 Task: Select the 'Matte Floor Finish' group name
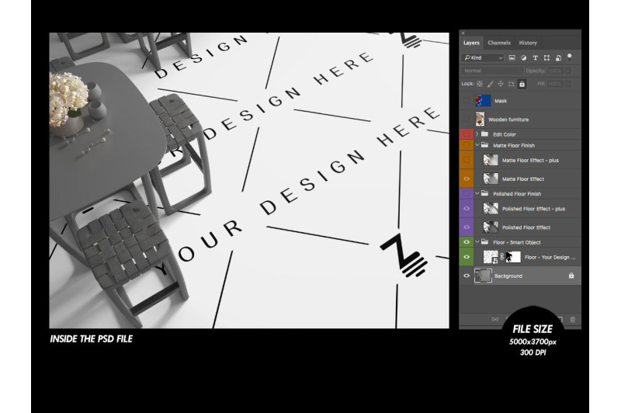[514, 145]
